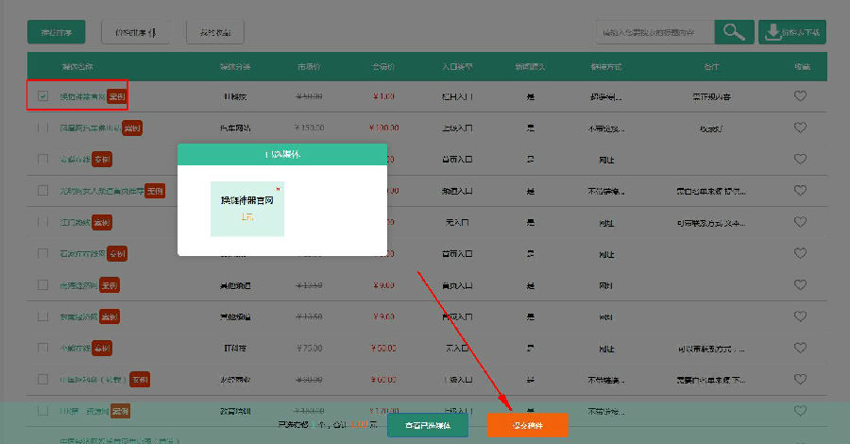Click the heart in the 教育培训 row
The image size is (850, 444).
[x=800, y=410]
